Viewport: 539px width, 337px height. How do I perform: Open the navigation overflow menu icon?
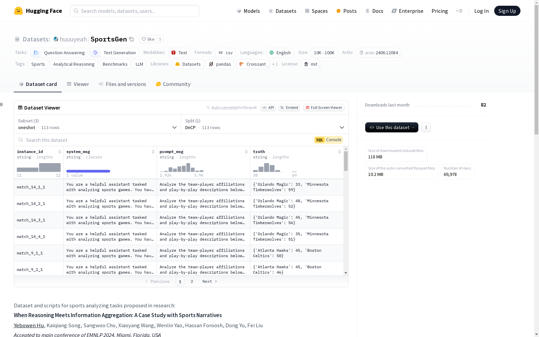(x=459, y=11)
